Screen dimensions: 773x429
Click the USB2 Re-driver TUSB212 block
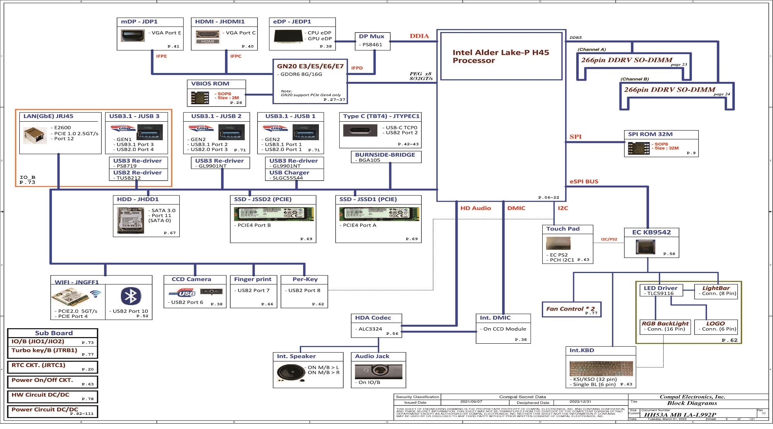138,175
